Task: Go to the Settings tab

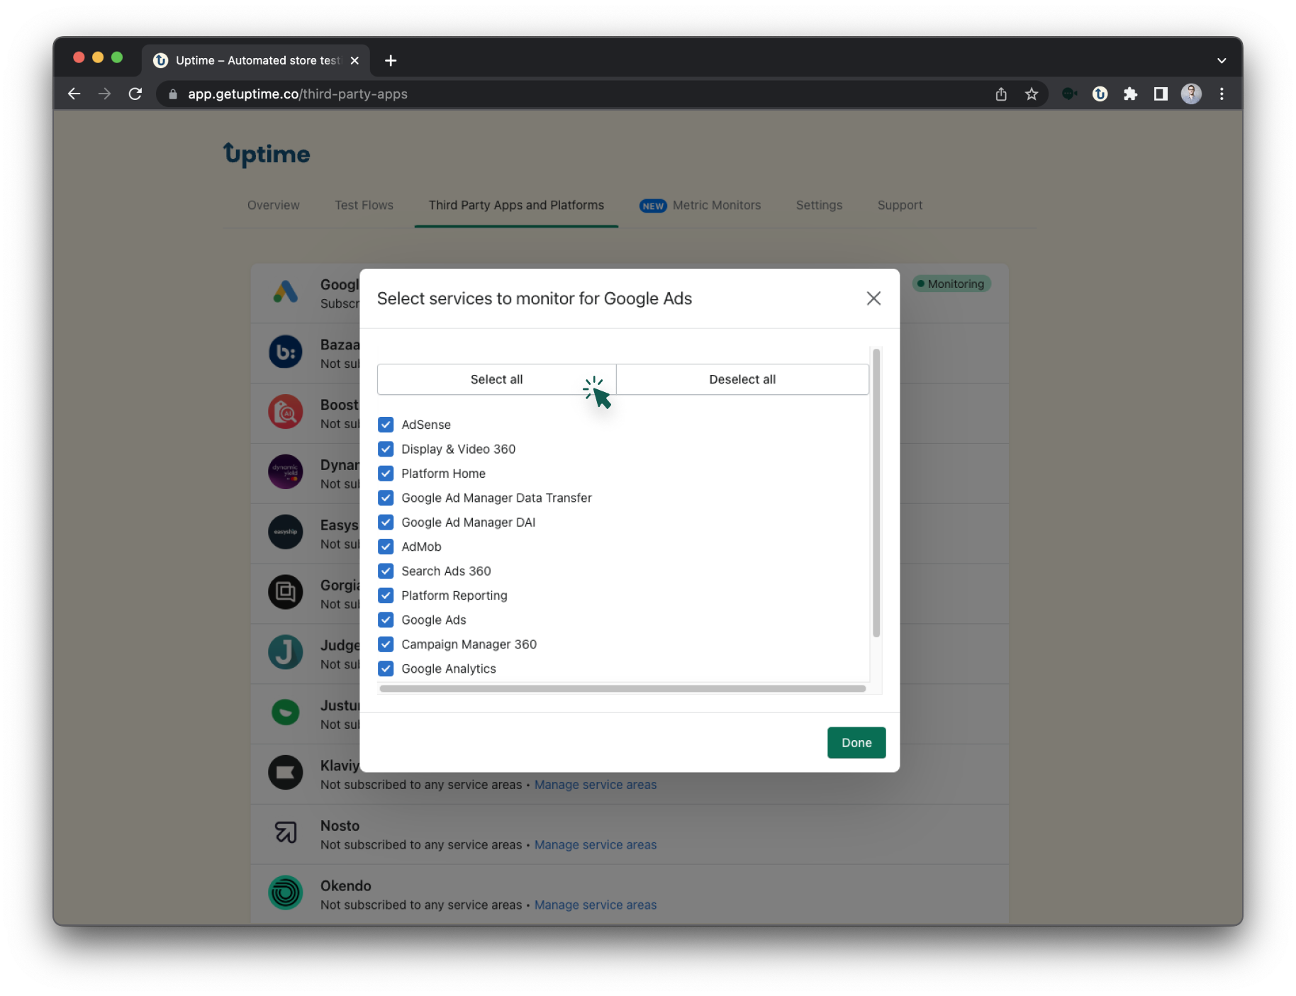Action: 819,205
